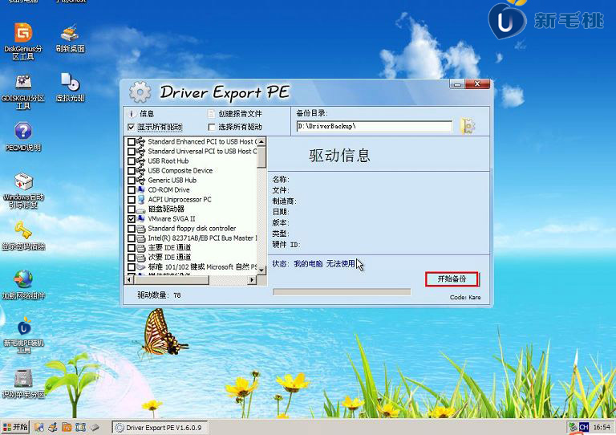
Task: Click the backup directory path field
Action: (375, 126)
